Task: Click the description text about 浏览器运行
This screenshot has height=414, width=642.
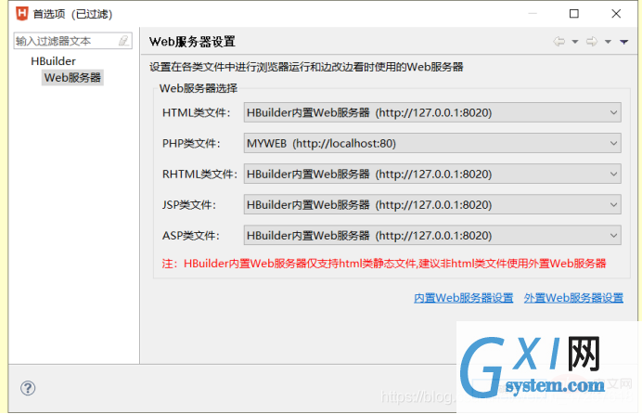Action: pos(306,67)
